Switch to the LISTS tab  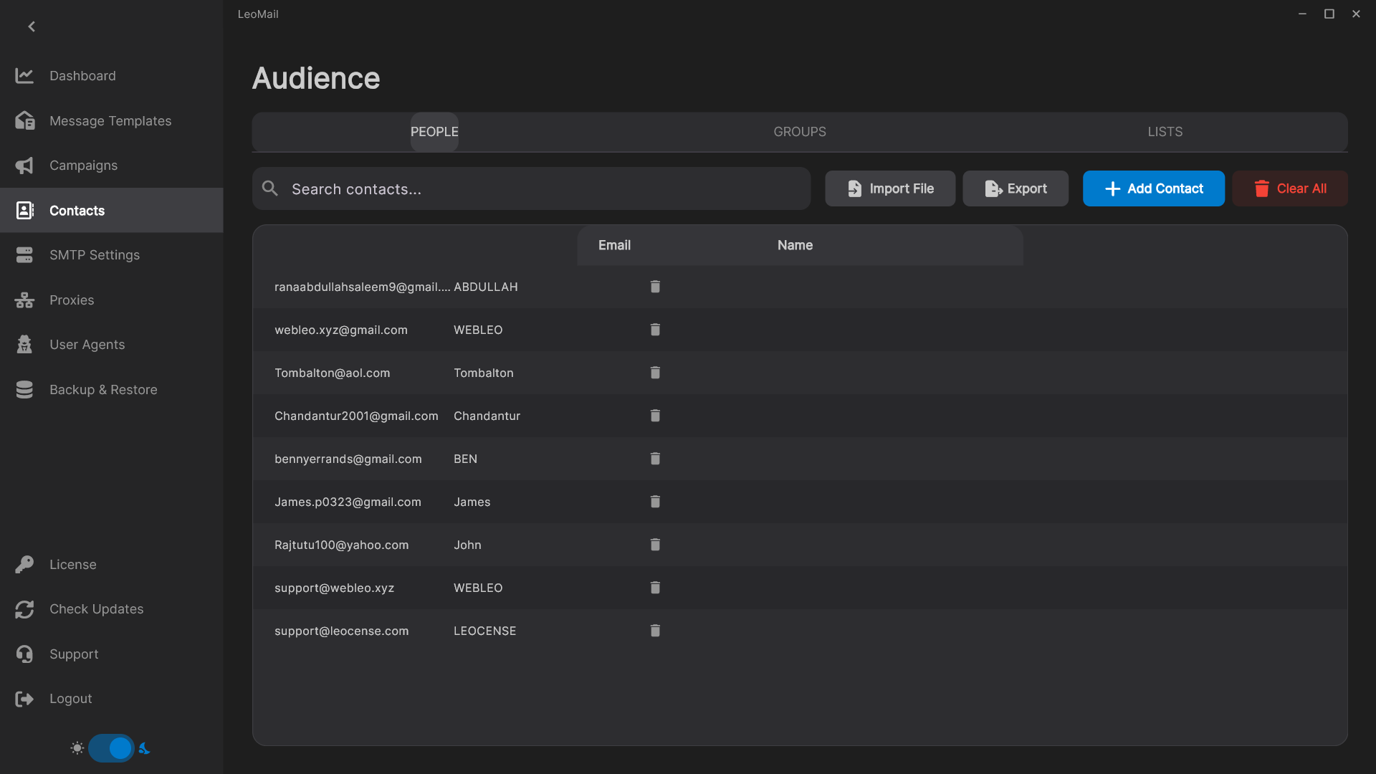click(1165, 132)
